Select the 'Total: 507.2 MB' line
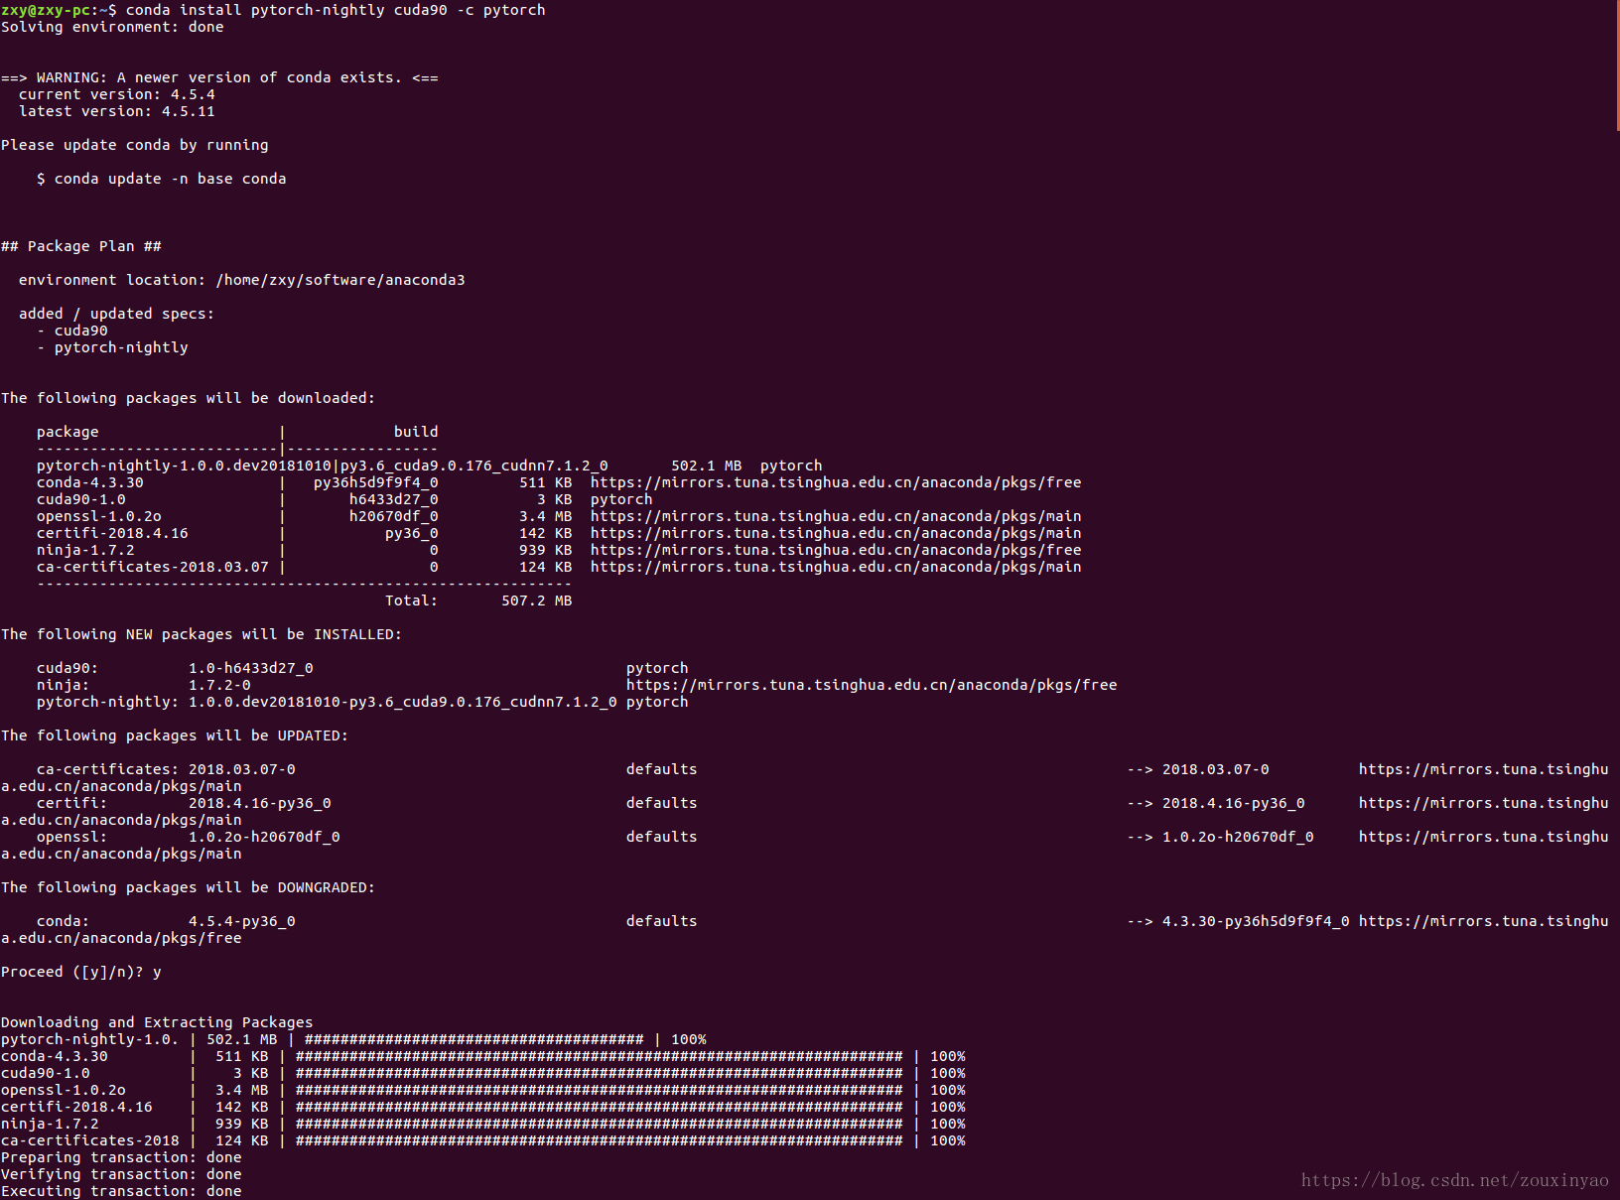The width and height of the screenshot is (1620, 1200). [478, 600]
